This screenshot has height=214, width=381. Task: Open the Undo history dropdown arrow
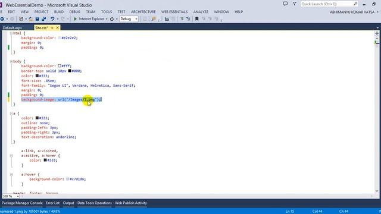pyautogui.click(x=58, y=19)
